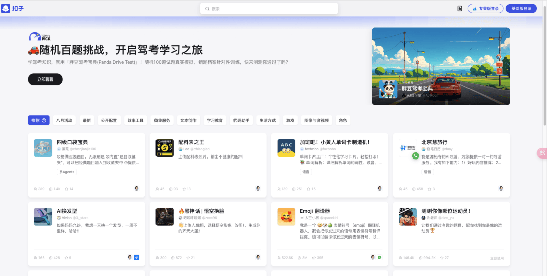Click the TODAY's PICK badge icon
This screenshot has width=547, height=276.
pyautogui.click(x=40, y=36)
